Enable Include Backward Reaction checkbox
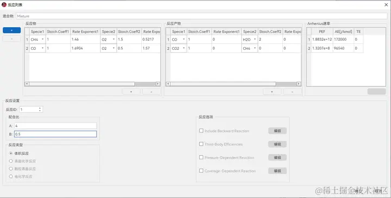391x198 pixels. (x=201, y=131)
